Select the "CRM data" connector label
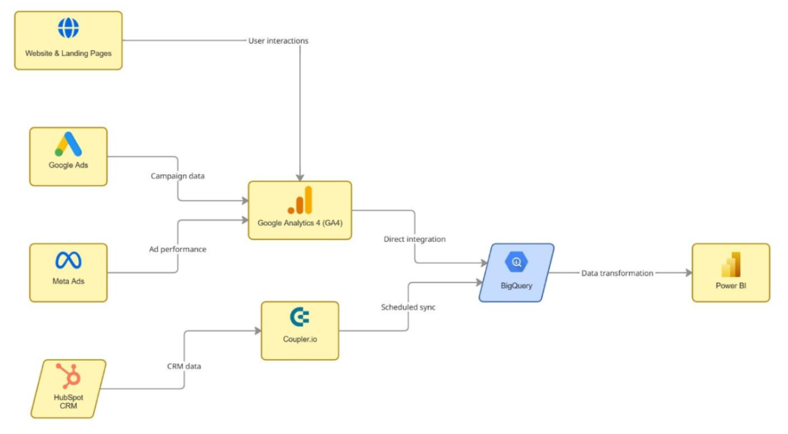 point(184,366)
